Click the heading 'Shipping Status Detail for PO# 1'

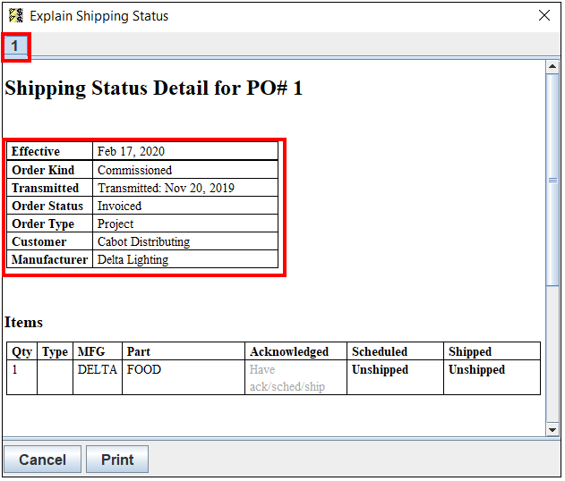point(153,89)
